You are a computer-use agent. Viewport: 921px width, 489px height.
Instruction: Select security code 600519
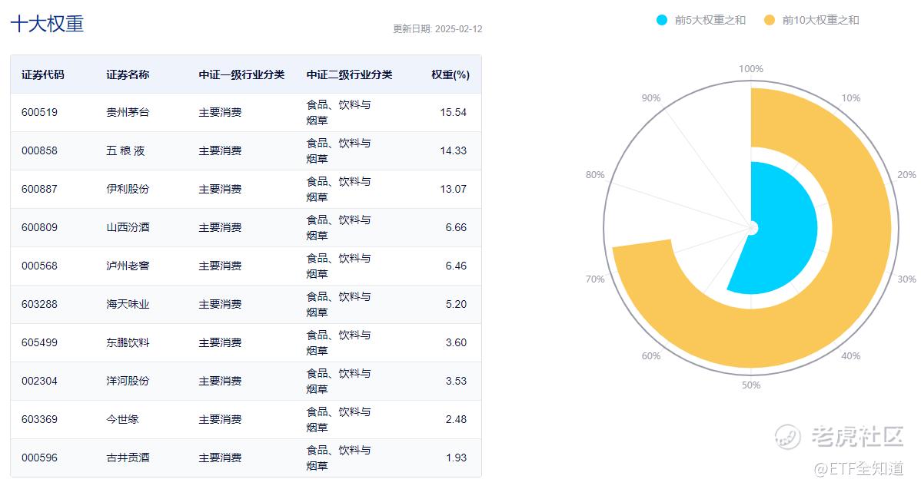click(39, 112)
